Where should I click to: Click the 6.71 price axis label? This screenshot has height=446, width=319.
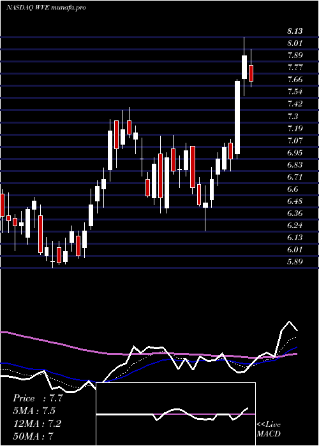(x=295, y=176)
